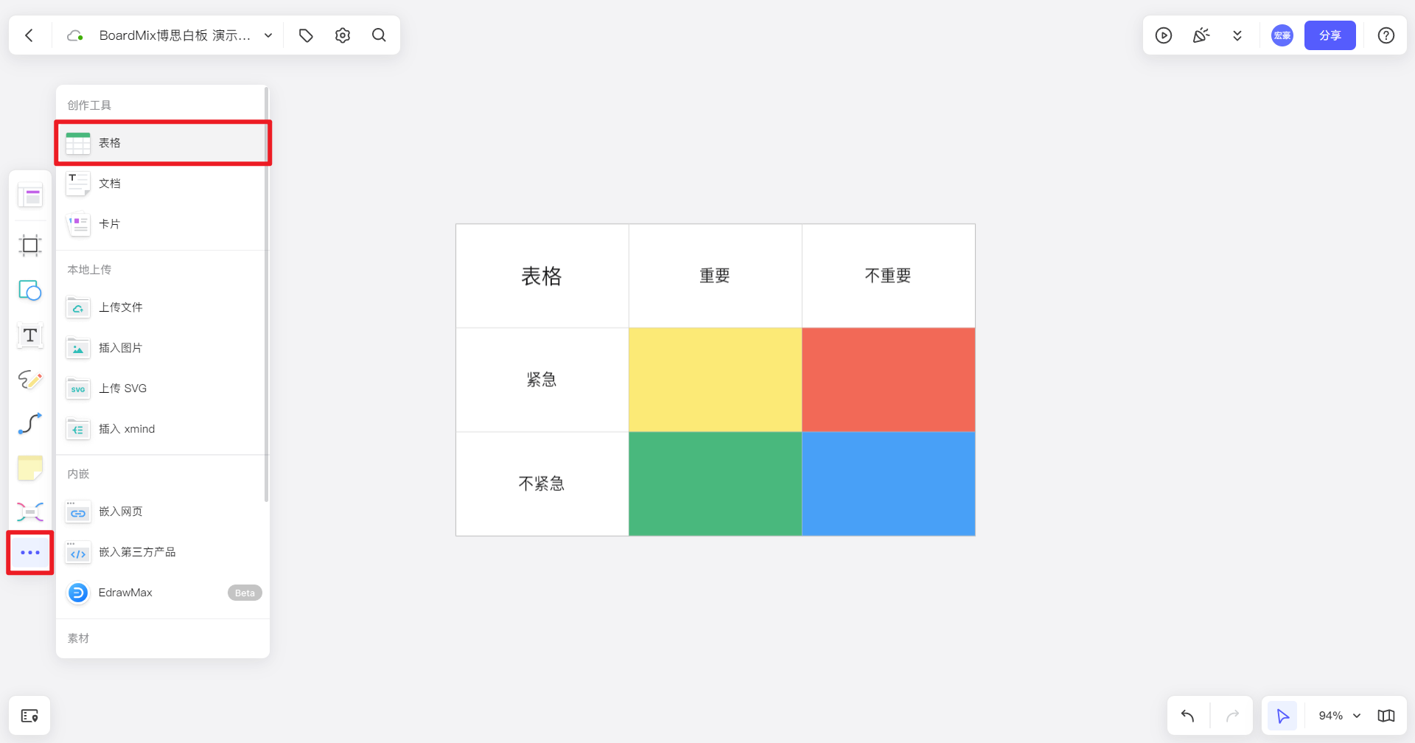
Task: Expand the double chevron more options
Action: [x=1237, y=35]
